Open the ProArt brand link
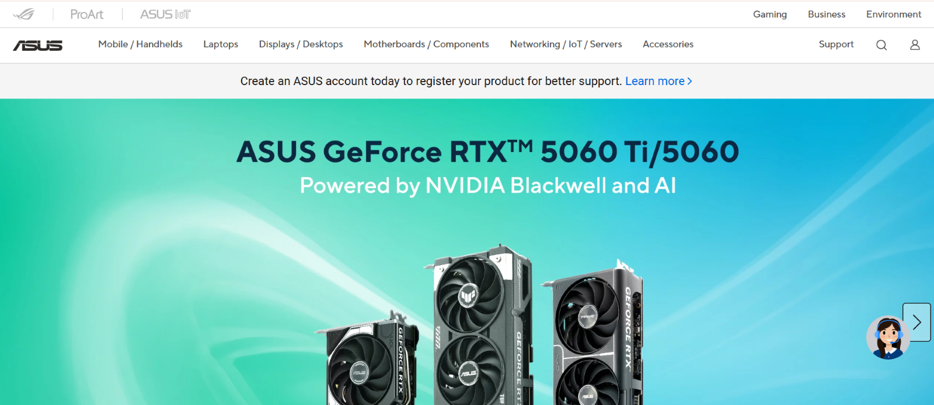The width and height of the screenshot is (934, 405). [86, 14]
